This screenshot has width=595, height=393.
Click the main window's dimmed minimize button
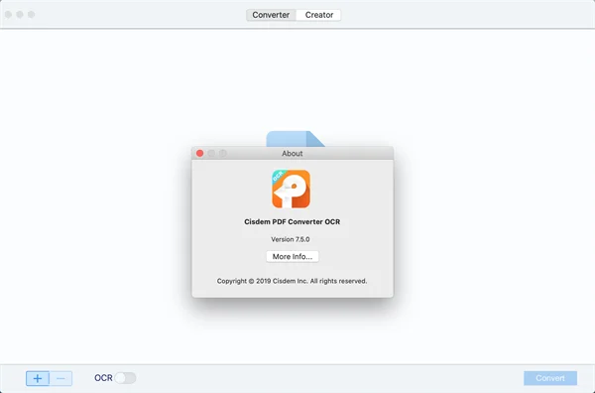coord(20,15)
